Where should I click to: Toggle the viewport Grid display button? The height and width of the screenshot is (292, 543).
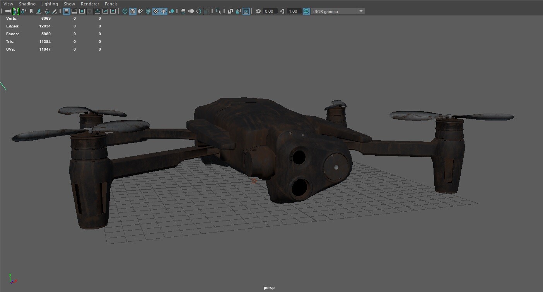67,11
